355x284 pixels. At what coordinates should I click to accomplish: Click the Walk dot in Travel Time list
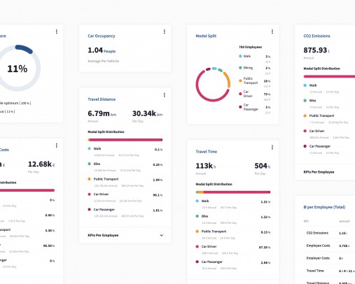pos(197,201)
